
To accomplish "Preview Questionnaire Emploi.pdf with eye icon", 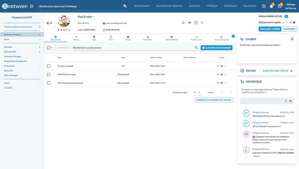I will click(x=222, y=83).
